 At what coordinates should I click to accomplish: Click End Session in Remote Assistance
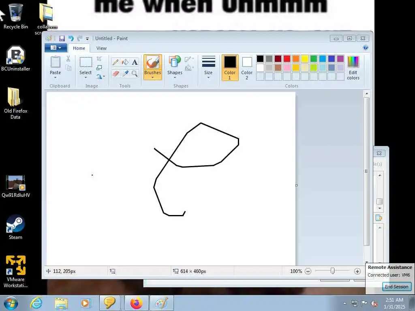[x=396, y=287]
